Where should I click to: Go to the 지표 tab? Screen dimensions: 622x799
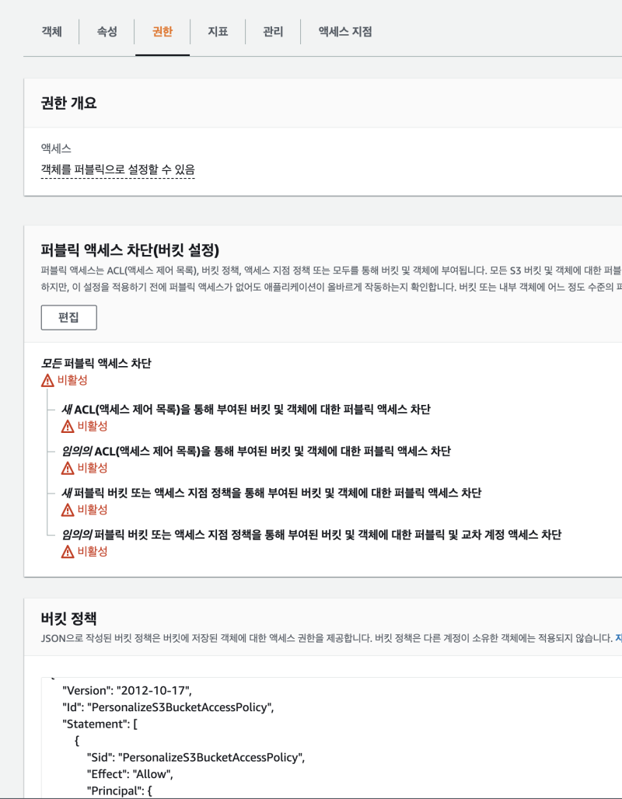click(218, 32)
